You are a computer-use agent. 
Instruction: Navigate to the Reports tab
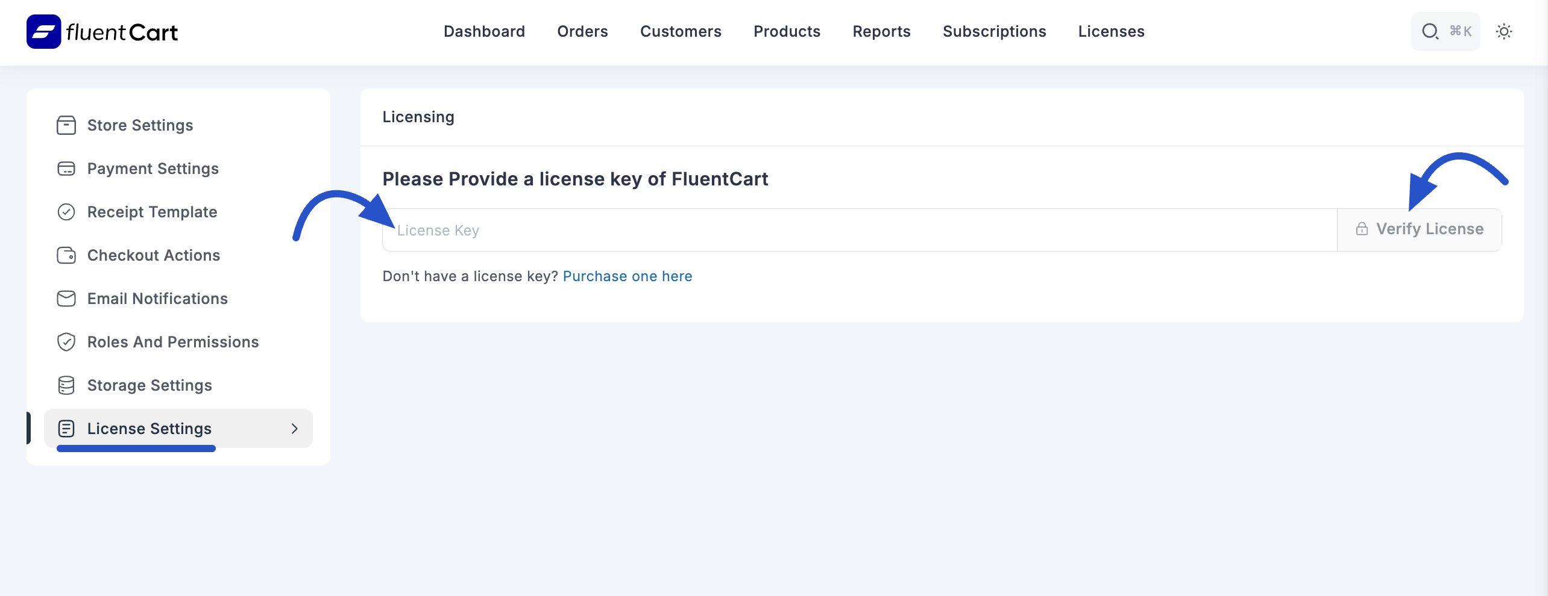(x=881, y=31)
